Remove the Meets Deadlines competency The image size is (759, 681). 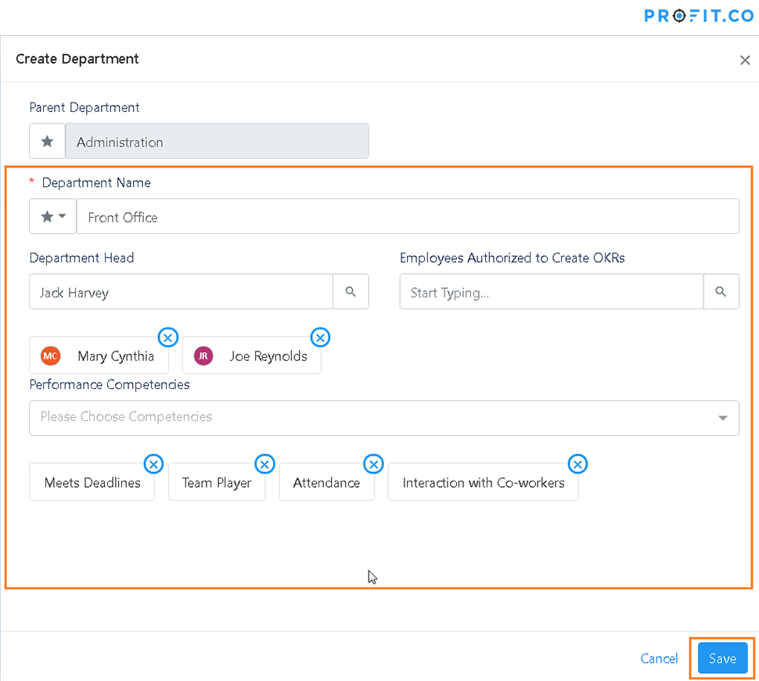[154, 464]
